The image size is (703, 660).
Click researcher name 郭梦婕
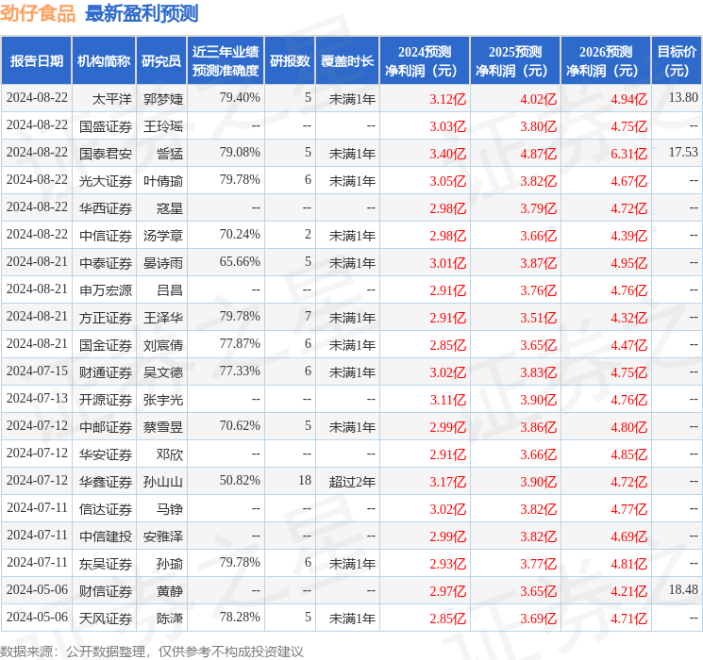(163, 99)
